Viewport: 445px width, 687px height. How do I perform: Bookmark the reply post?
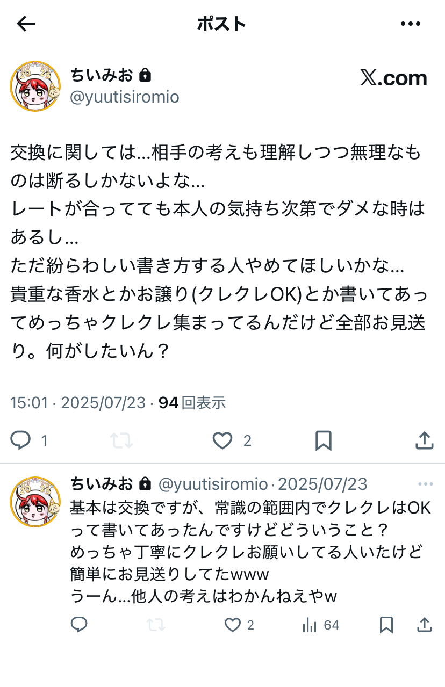[386, 625]
